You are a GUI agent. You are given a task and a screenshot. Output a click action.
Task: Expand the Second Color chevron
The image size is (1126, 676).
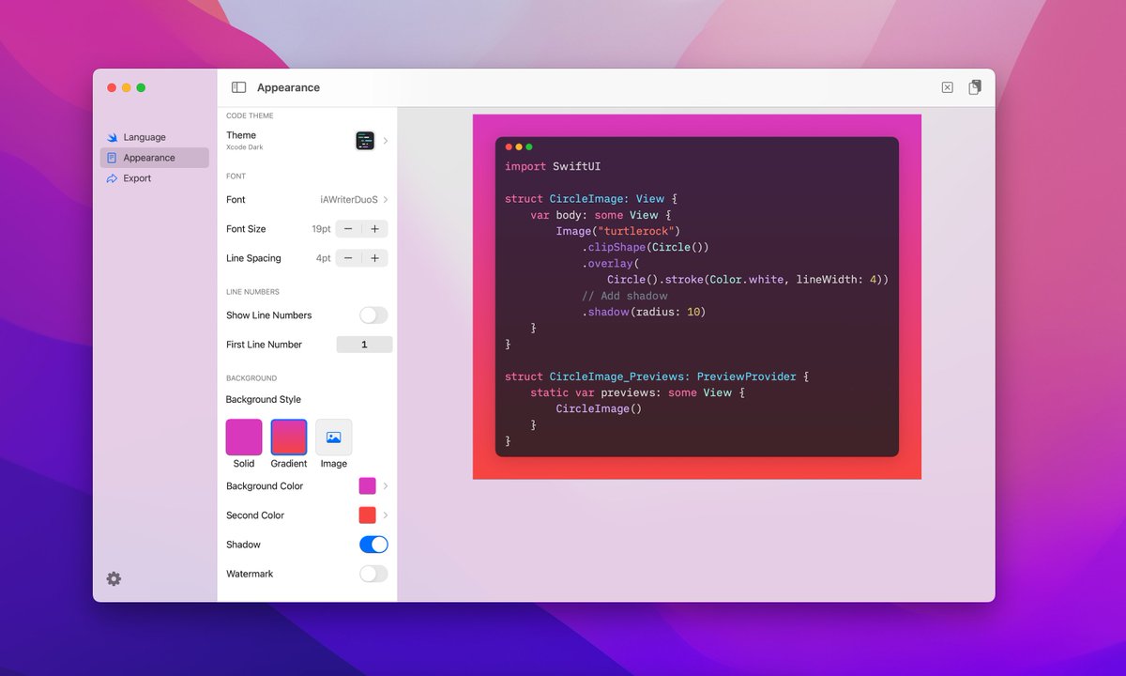386,515
